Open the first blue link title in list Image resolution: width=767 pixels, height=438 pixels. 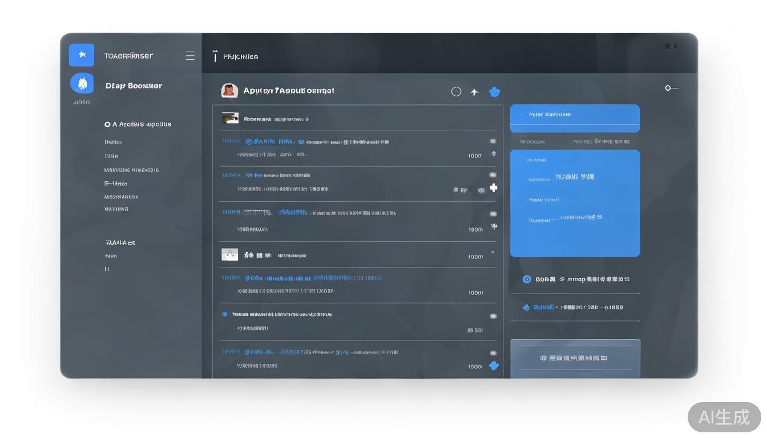click(x=263, y=141)
